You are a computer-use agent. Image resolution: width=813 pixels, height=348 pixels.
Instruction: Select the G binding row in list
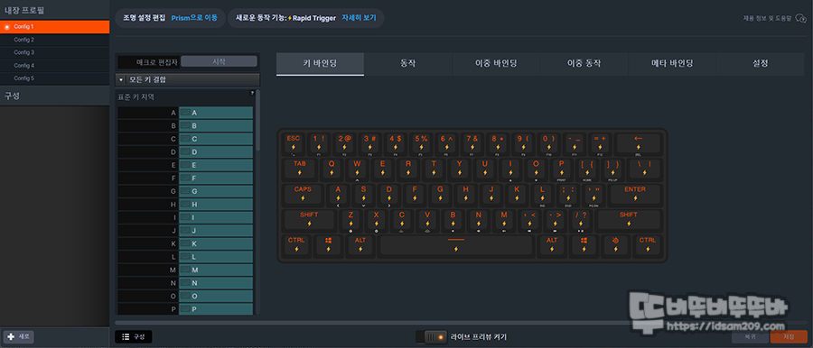185,191
